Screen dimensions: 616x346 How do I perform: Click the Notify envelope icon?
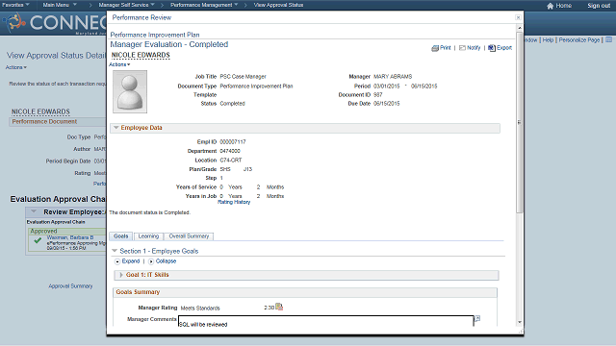tap(462, 48)
